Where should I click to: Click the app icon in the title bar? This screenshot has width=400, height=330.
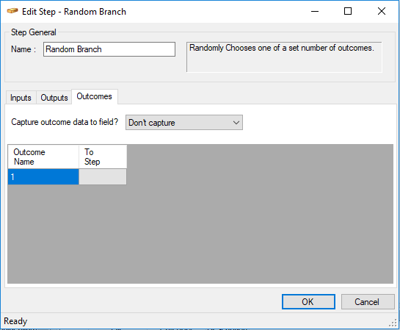point(12,11)
